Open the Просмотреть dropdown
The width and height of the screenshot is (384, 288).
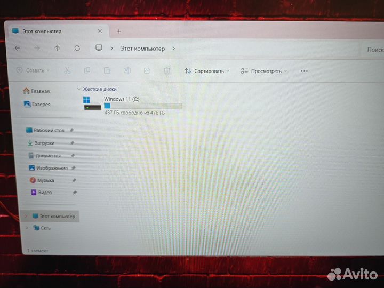(264, 71)
